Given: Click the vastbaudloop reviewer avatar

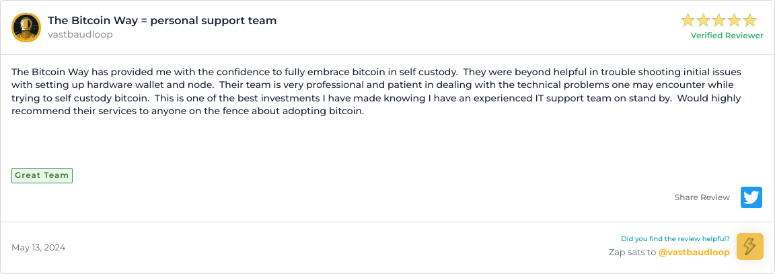Looking at the screenshot, I should coord(26,28).
